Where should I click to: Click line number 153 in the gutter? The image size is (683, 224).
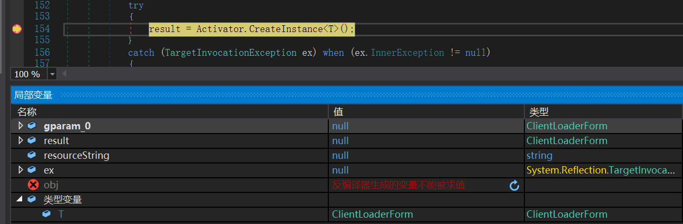(x=42, y=16)
